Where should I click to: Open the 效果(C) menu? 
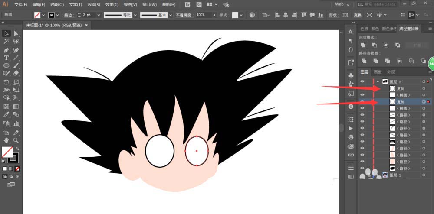[112, 5]
